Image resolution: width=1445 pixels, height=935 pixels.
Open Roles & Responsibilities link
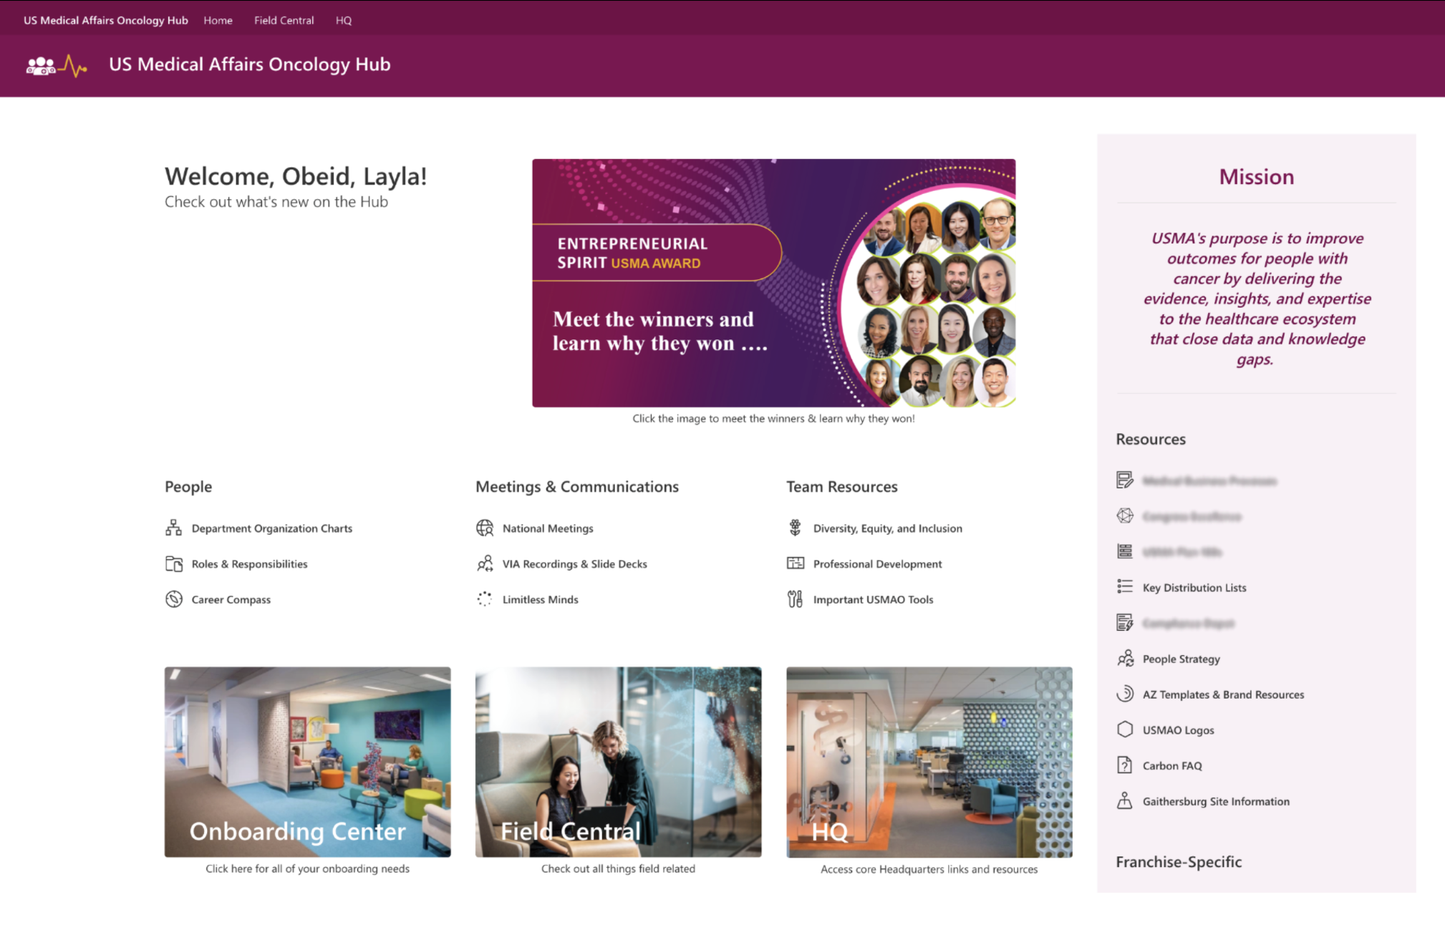tap(249, 564)
